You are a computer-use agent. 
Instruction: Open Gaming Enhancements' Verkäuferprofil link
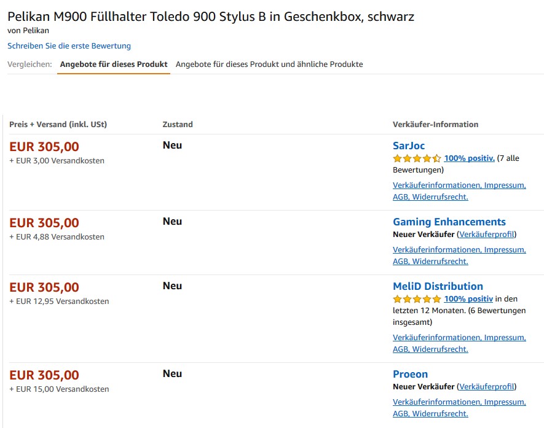[486, 235]
